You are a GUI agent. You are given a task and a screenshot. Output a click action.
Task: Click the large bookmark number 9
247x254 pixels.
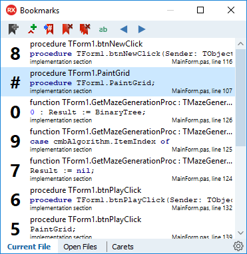15,142
